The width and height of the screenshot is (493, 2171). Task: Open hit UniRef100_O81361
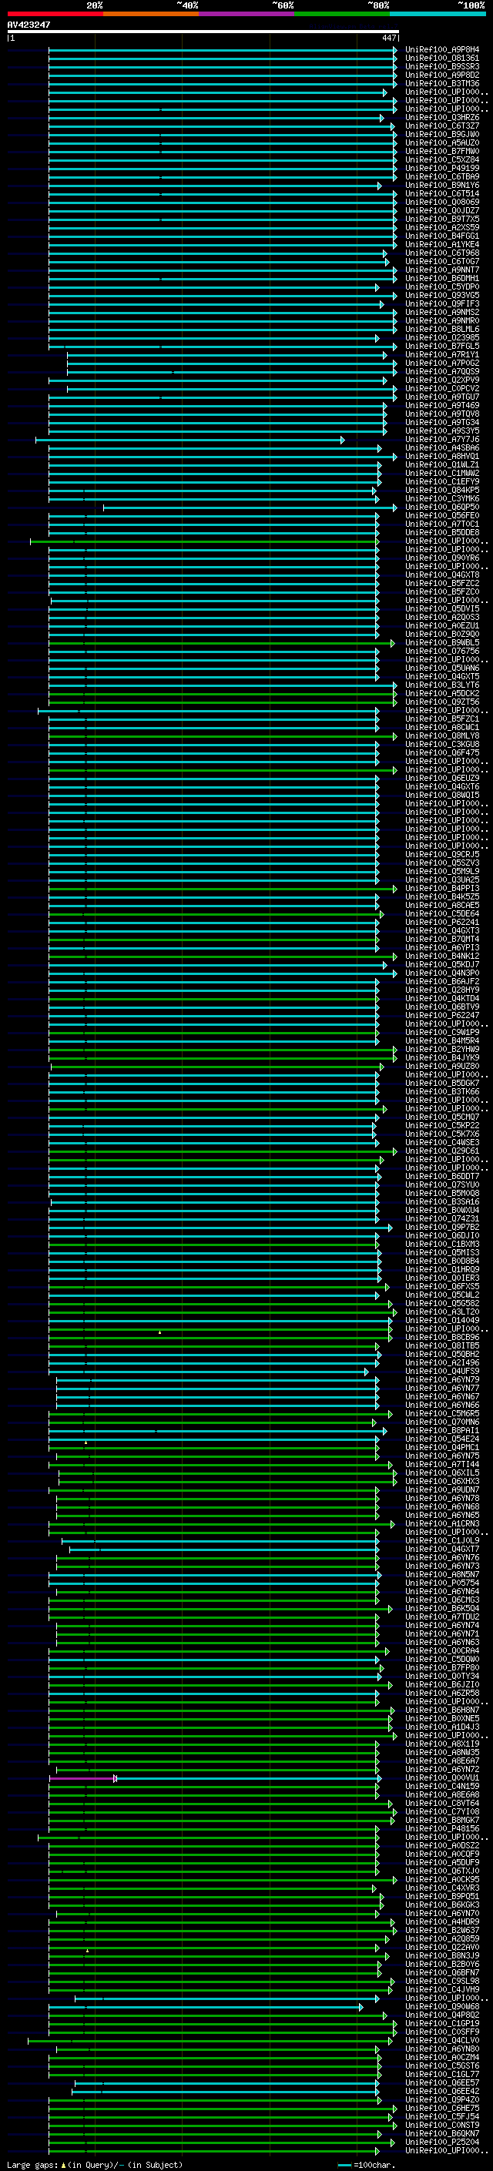click(x=442, y=59)
